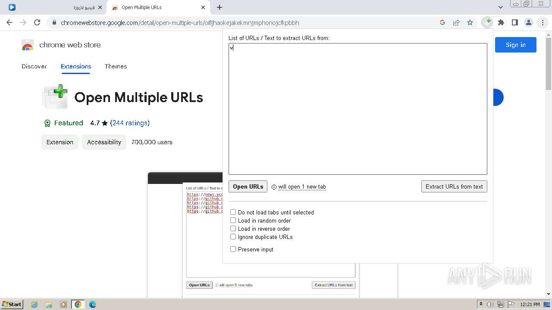Open Internet Explorer from taskbar
The height and width of the screenshot is (310, 552).
(34, 304)
